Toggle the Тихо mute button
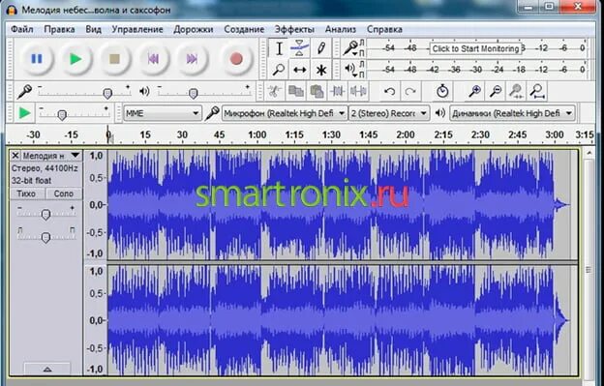The image size is (604, 386). [x=26, y=193]
